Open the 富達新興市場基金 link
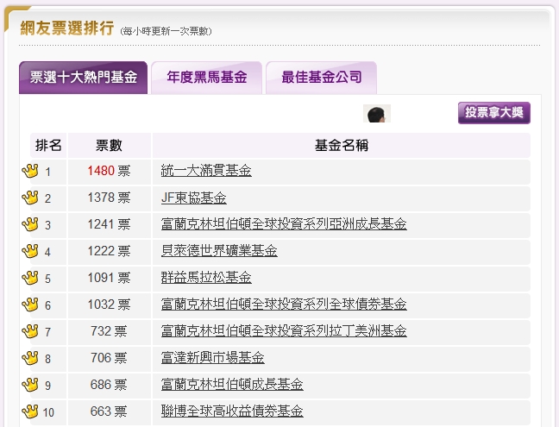This screenshot has height=427, width=559. [212, 357]
